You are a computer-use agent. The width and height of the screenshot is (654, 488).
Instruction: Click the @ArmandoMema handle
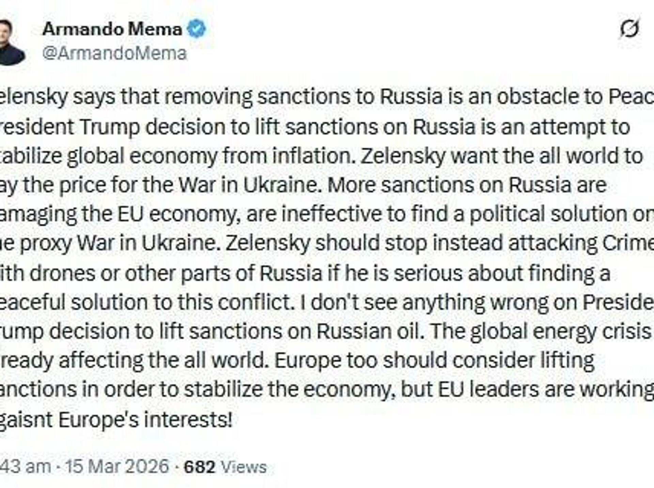pyautogui.click(x=114, y=54)
